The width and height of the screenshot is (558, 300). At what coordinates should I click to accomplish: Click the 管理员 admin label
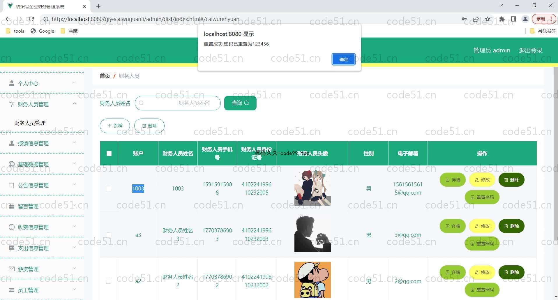[x=492, y=50]
